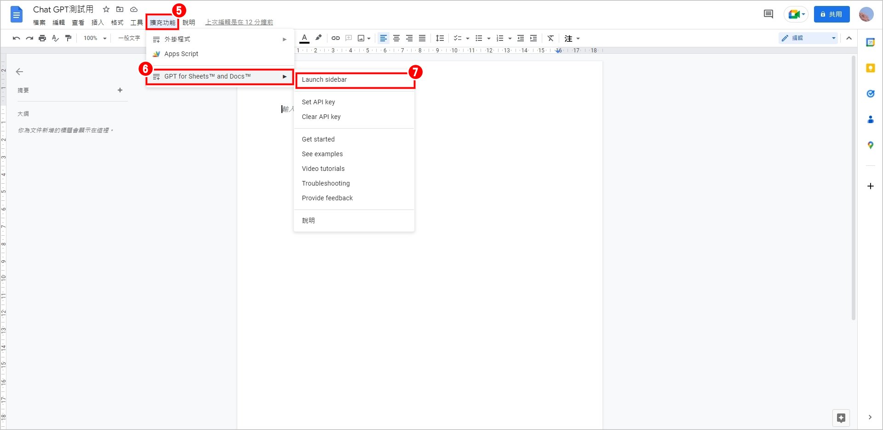This screenshot has width=883, height=430.
Task: Expand the bulleted list options arrow
Action: pos(489,39)
